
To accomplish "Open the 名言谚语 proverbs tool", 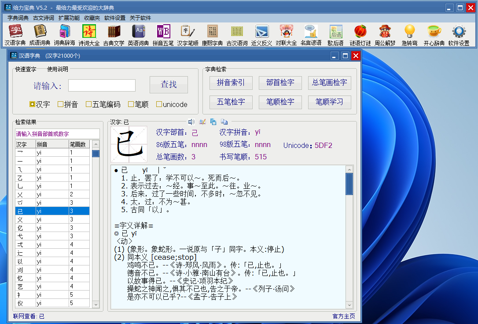I will 311,35.
